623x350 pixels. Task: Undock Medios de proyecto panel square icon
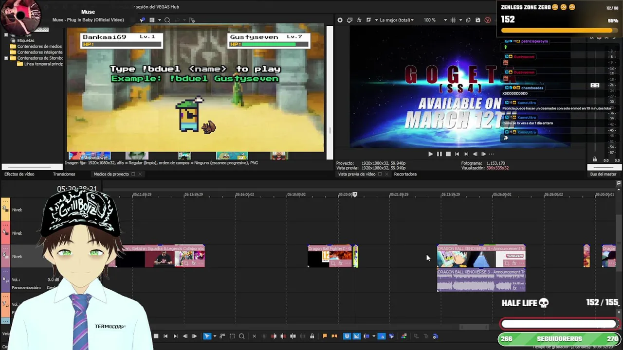tap(133, 174)
